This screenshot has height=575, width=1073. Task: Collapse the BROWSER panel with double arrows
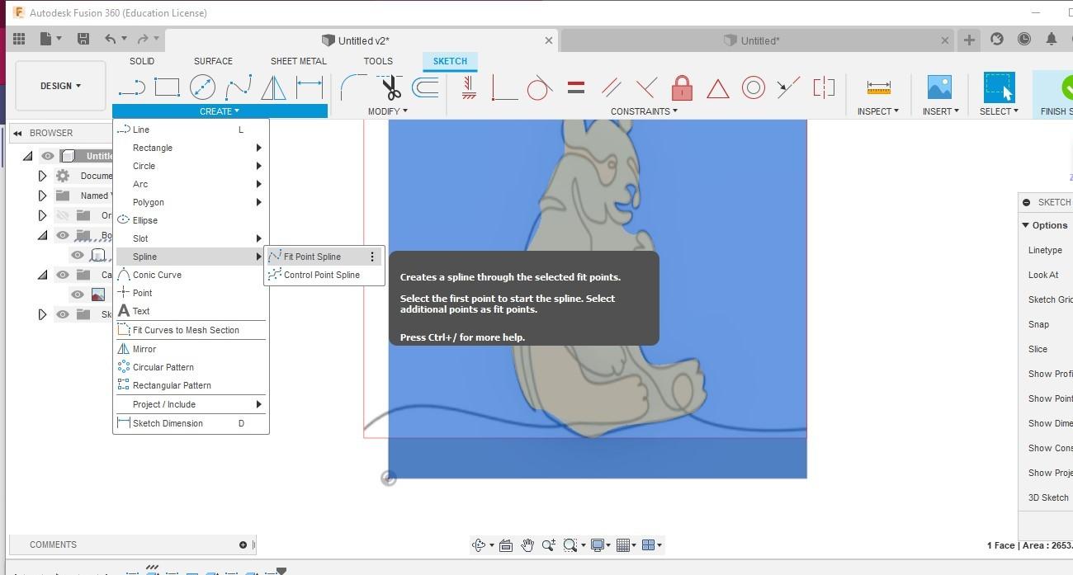17,133
